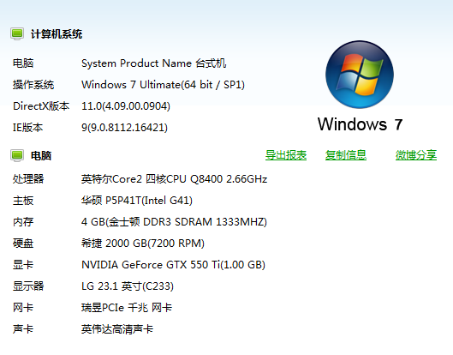
Task: Click the Windows 7 text under logo
Action: coord(360,124)
